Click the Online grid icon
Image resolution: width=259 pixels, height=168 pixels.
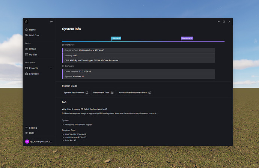[x=26, y=49]
